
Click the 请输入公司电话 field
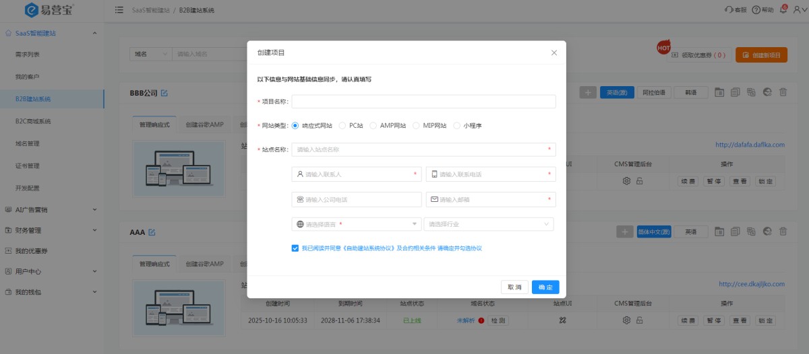pos(357,199)
